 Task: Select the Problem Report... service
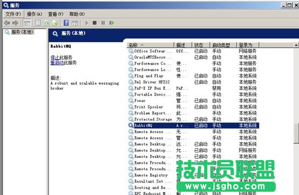coord(193,113)
